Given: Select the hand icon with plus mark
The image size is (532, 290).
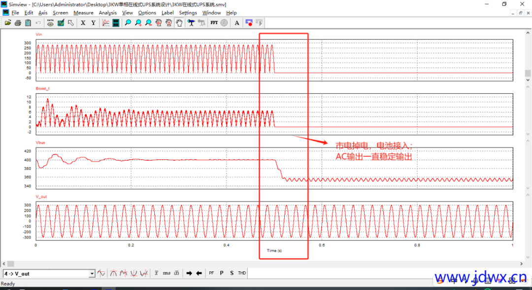Looking at the screenshot, I should [x=159, y=23].
